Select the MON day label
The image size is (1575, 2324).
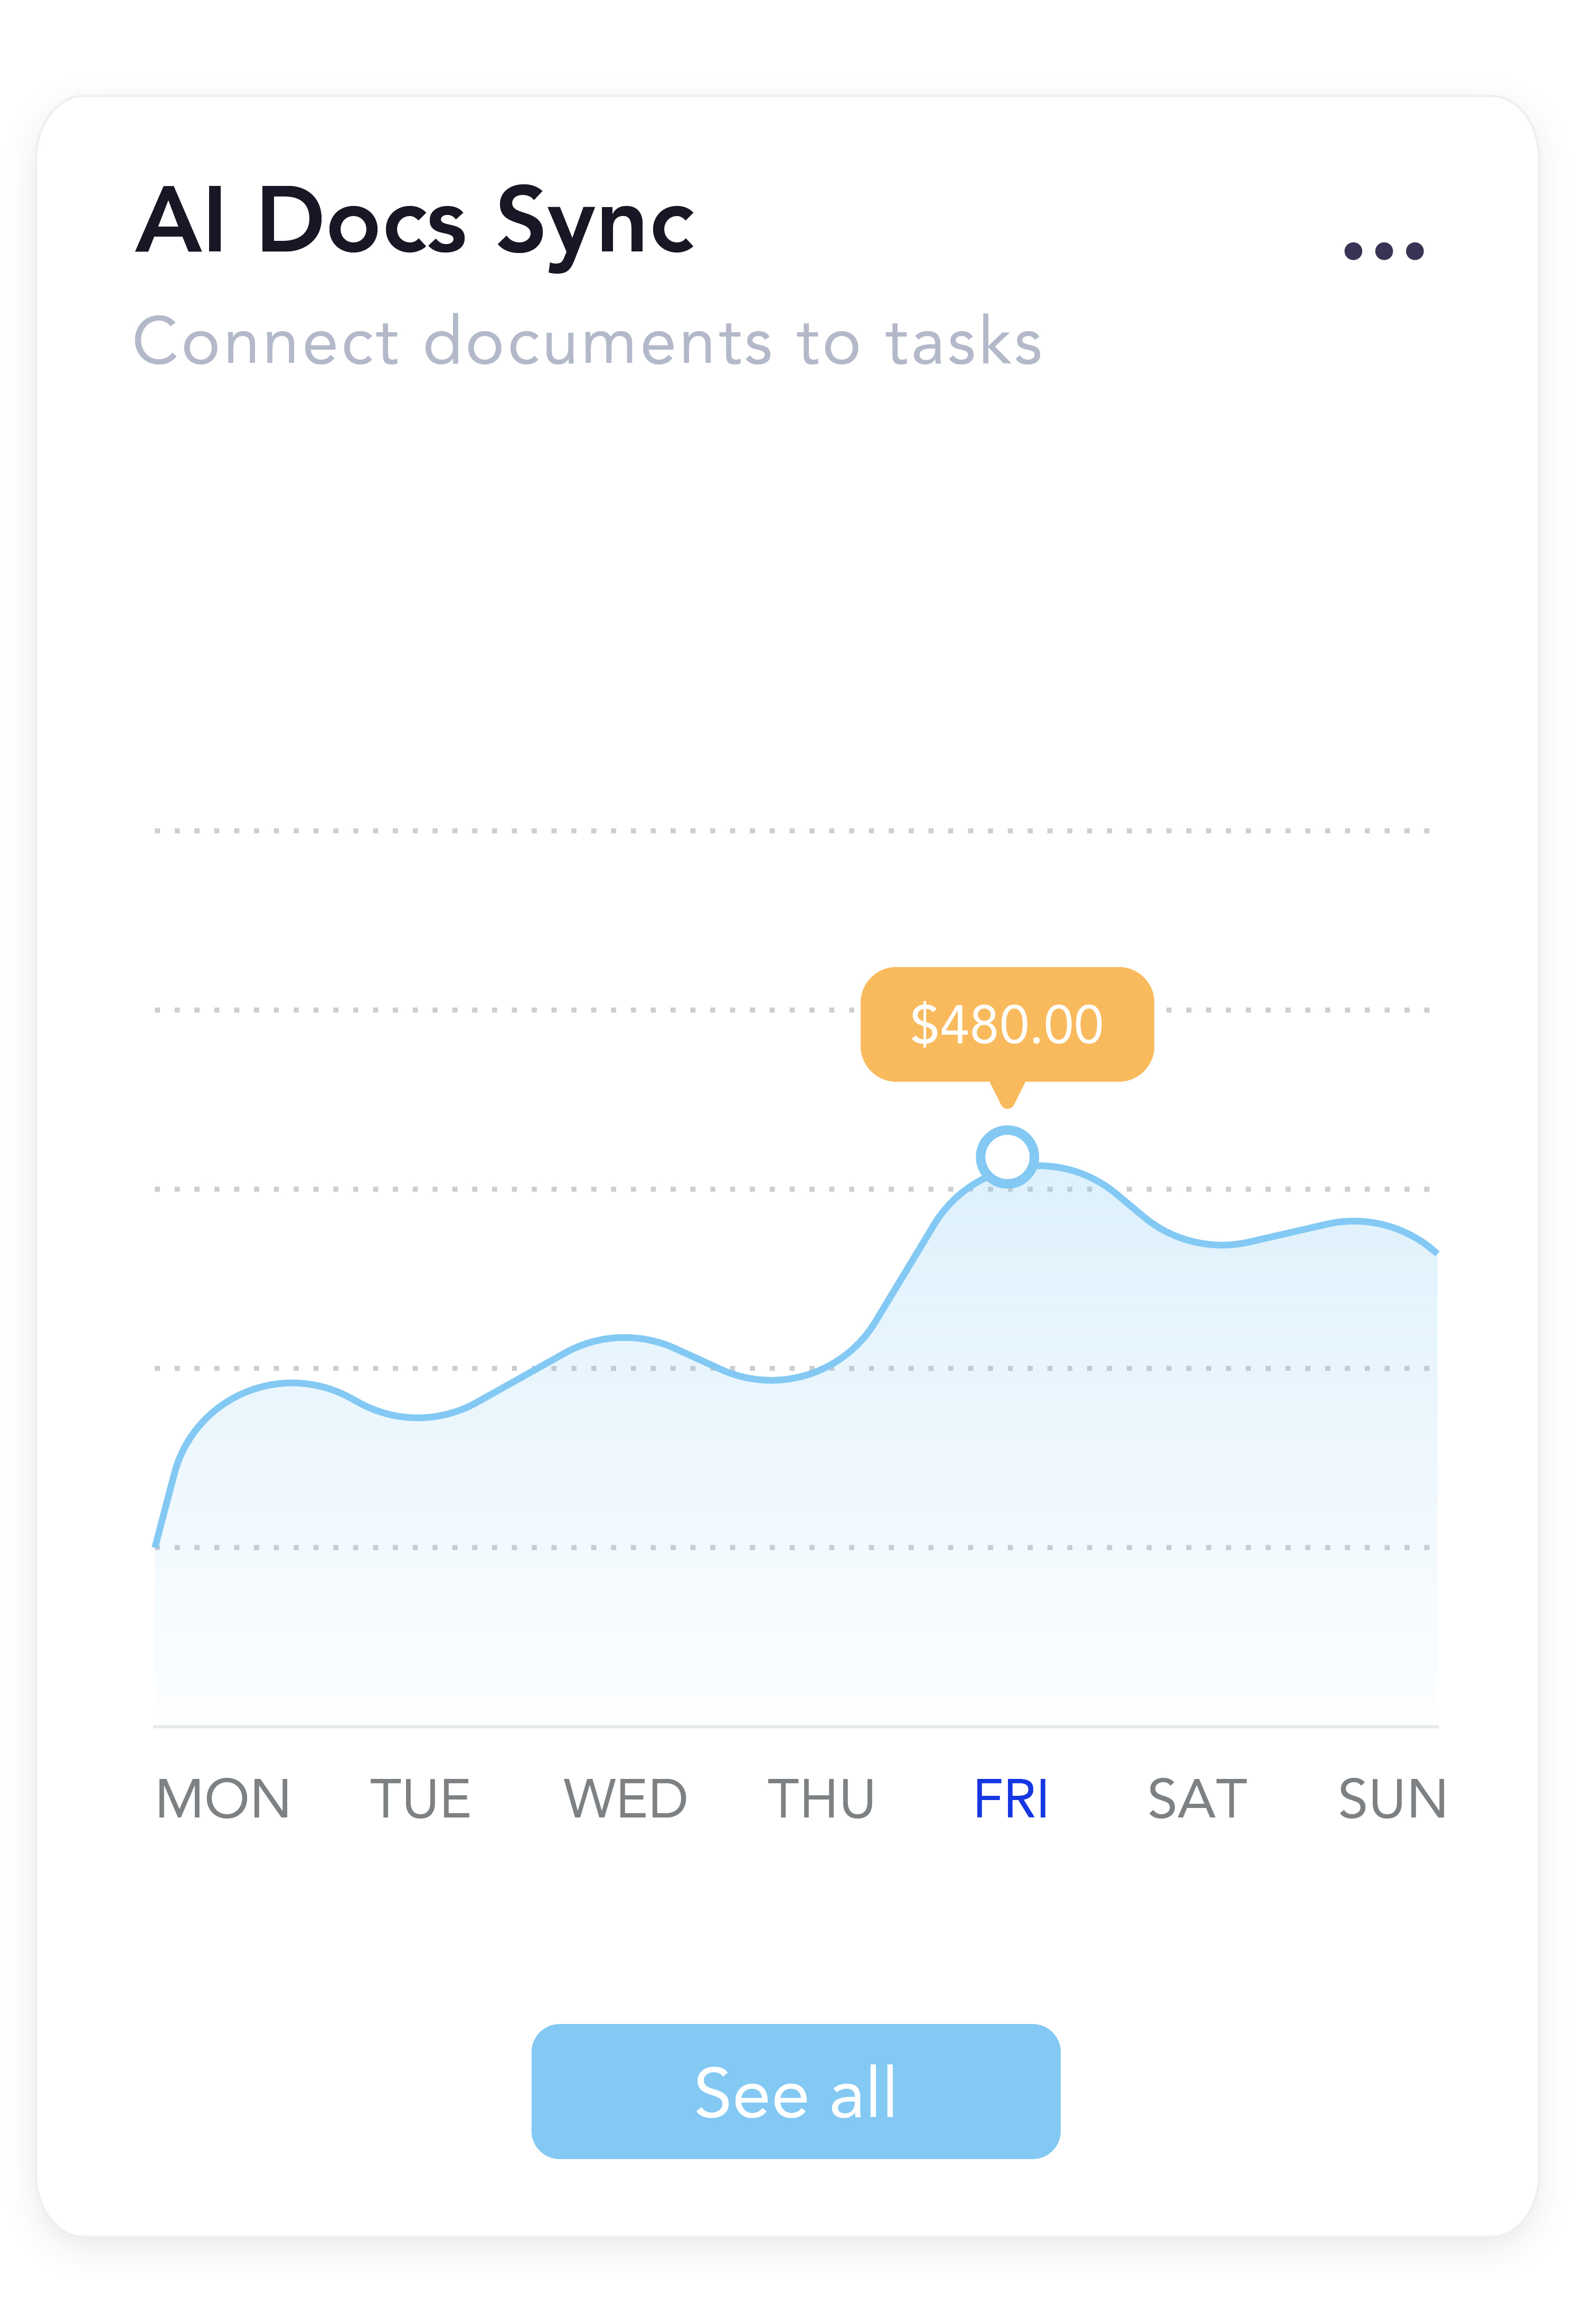[x=223, y=1799]
